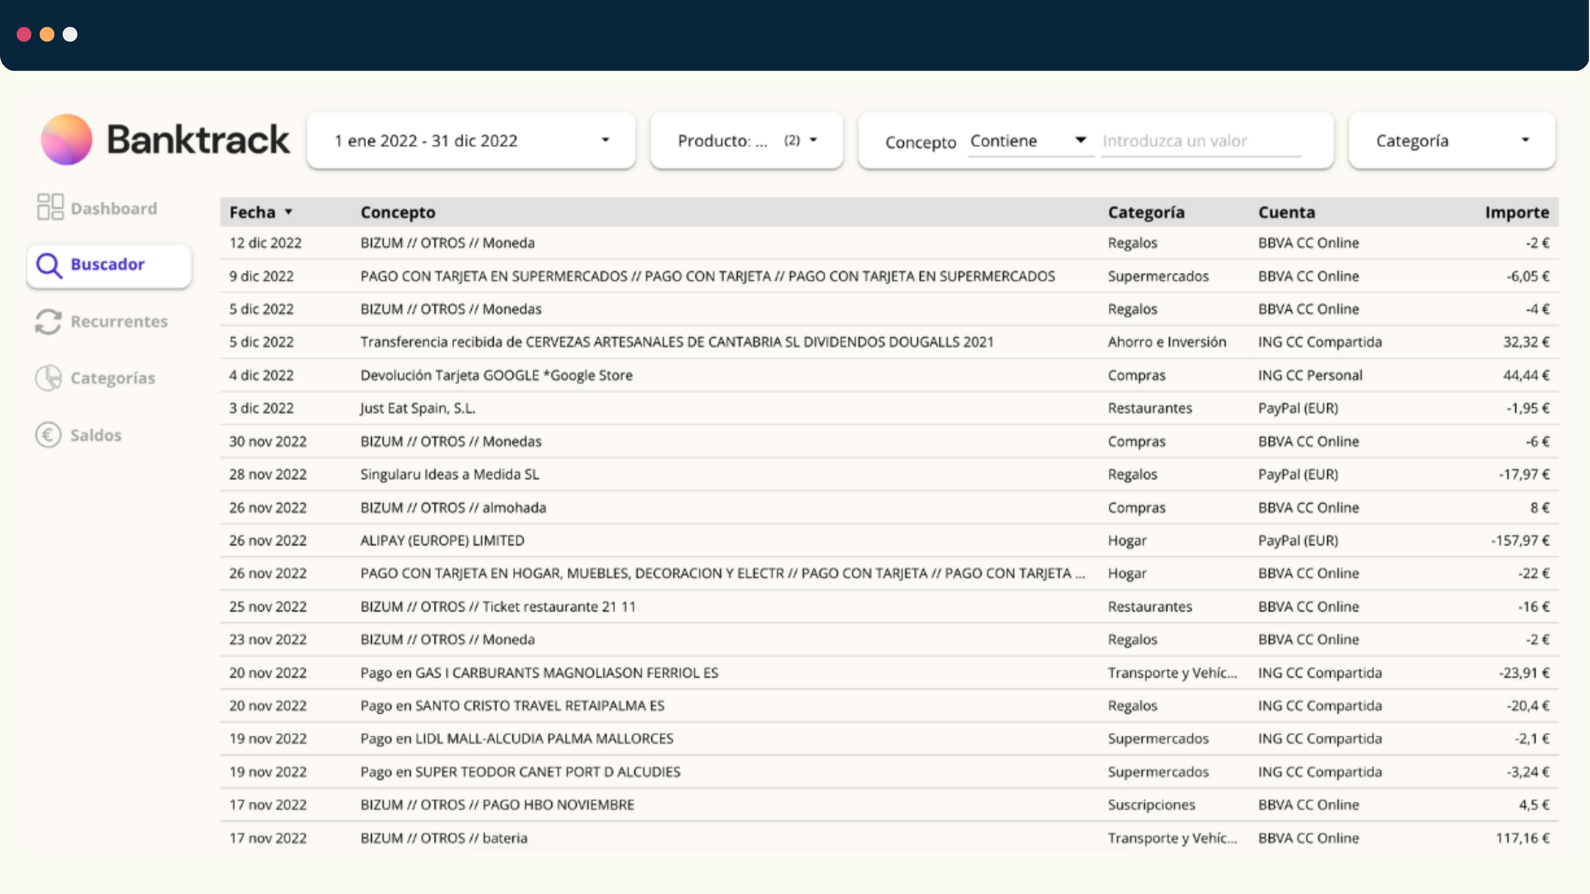Click BIZUM // OTROS // bateria concept

pos(444,838)
